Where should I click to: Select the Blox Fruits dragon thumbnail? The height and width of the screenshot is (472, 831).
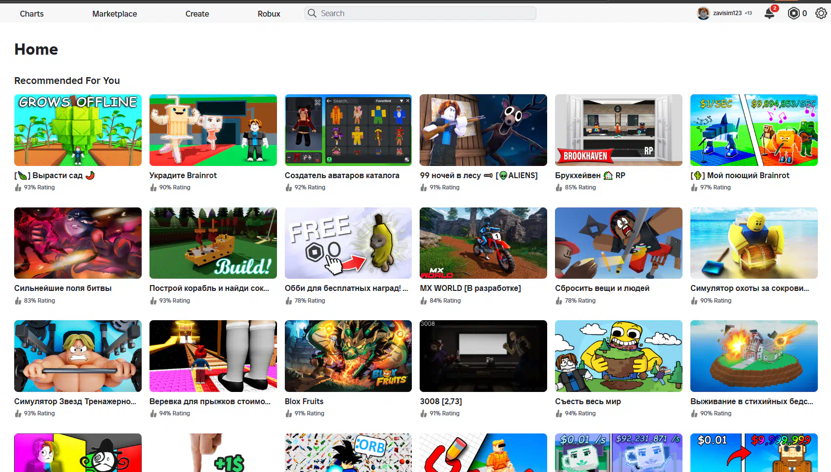tap(348, 356)
